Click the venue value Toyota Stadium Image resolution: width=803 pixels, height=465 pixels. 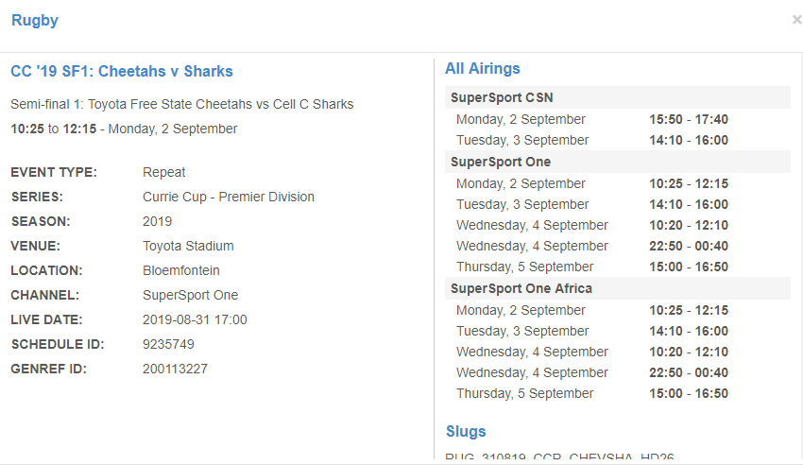coord(188,246)
